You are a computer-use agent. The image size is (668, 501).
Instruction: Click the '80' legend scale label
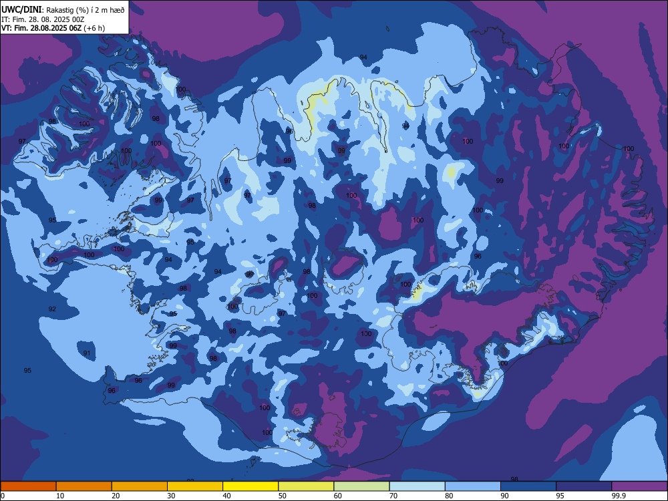[x=449, y=496]
